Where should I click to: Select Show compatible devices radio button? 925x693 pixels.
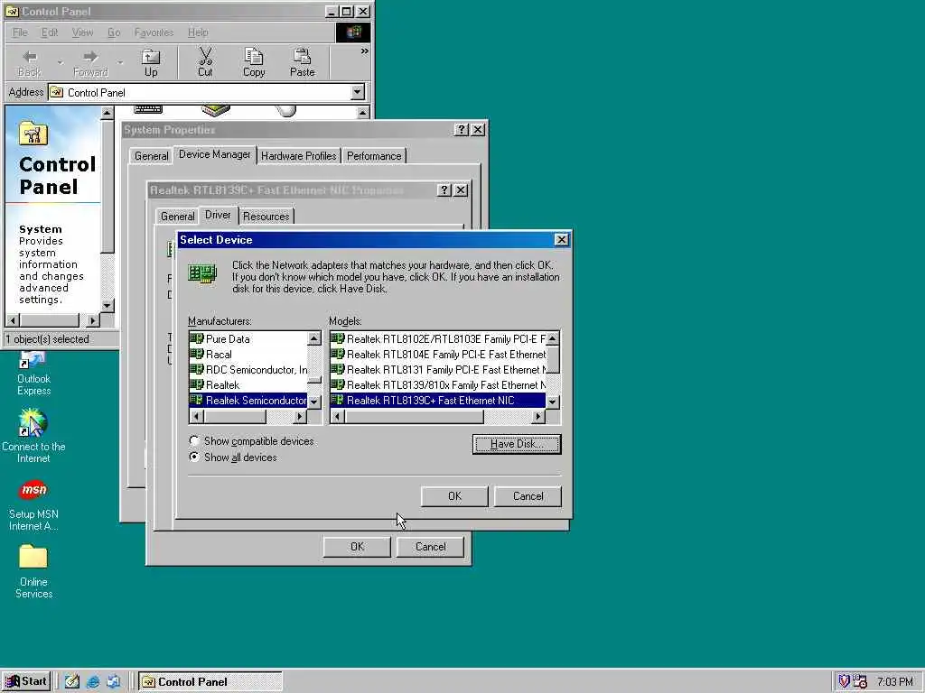194,440
